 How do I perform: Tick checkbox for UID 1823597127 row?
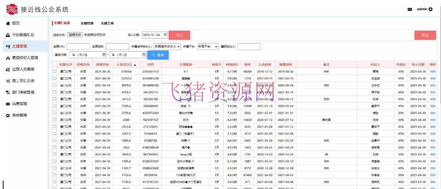pos(54,120)
